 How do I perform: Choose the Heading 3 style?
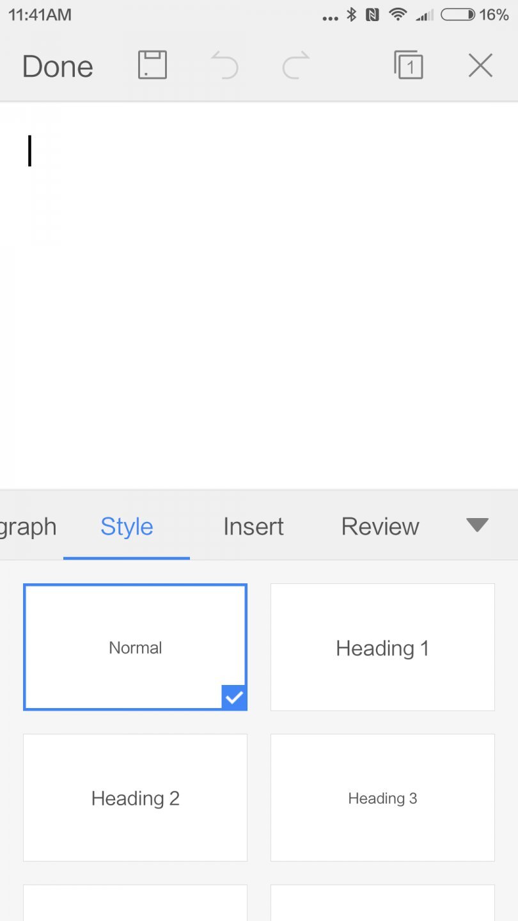coord(382,798)
